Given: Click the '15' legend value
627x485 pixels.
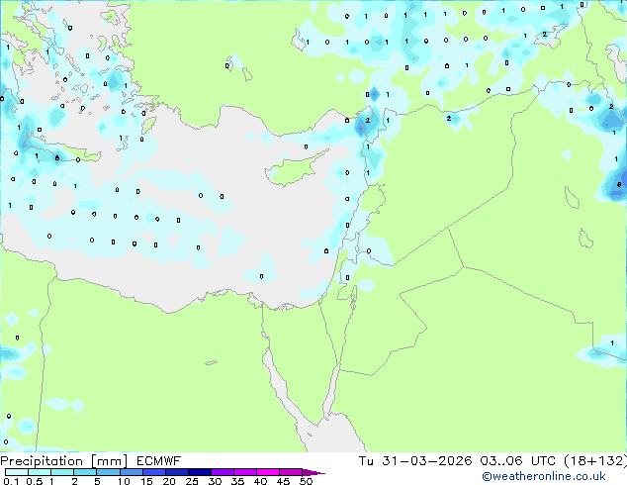Looking at the screenshot, I should tap(146, 481).
